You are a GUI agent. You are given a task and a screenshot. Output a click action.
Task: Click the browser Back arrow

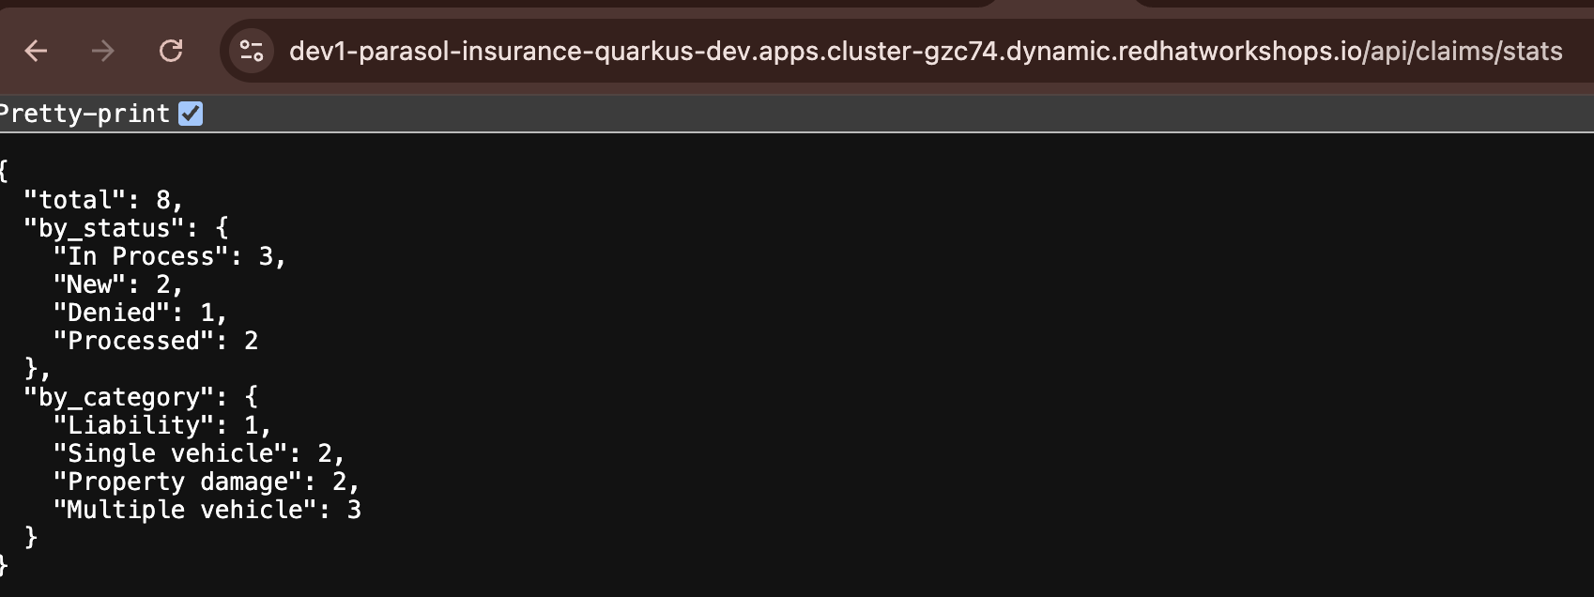pyautogui.click(x=36, y=51)
